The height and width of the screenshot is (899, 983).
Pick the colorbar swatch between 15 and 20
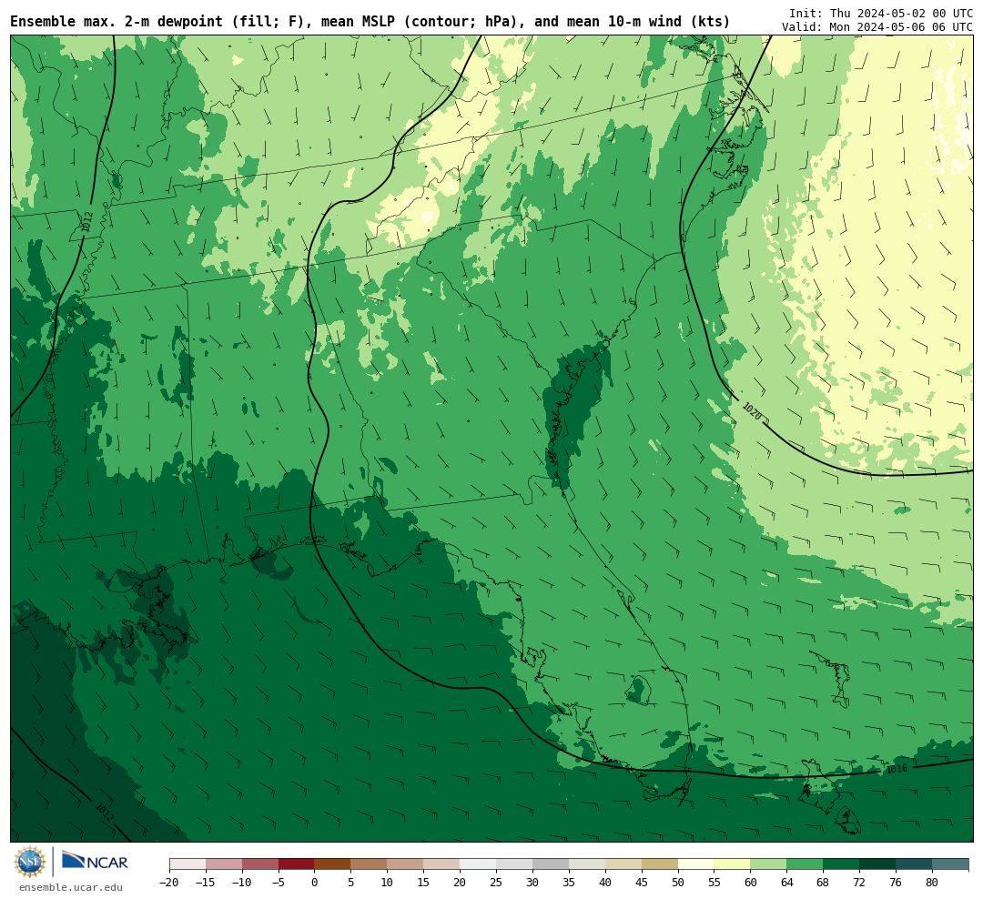coord(442,864)
